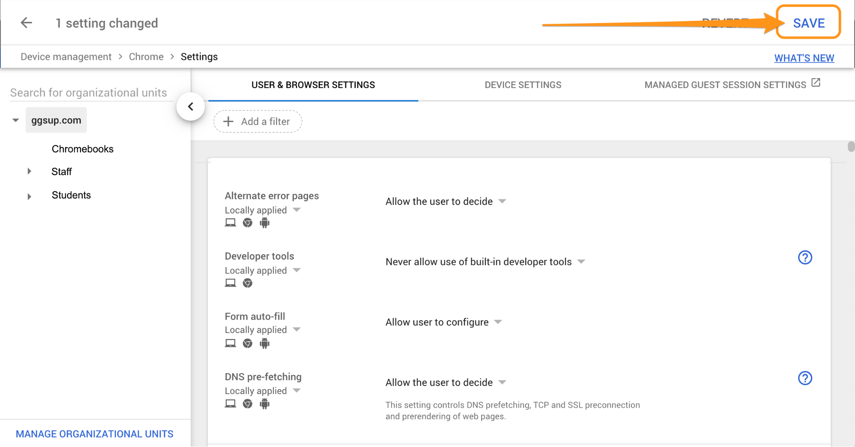Click laptop icon under Form auto-fill
The height and width of the screenshot is (447, 855).
(231, 343)
